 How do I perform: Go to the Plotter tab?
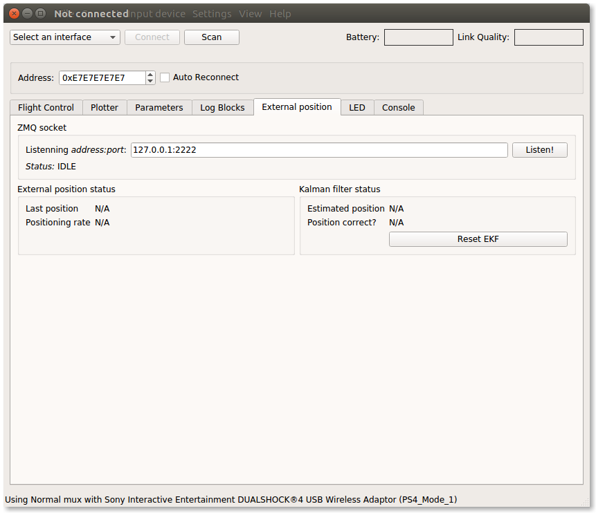point(105,107)
